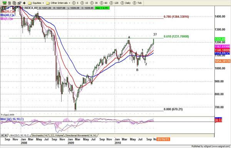The width and height of the screenshot is (231, 148).
Task: Click the wave label A on chart
Action: coord(129,38)
